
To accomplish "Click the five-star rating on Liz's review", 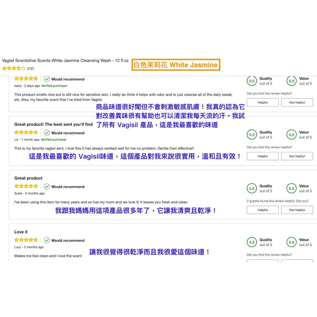I will pyautogui.click(x=26, y=132).
